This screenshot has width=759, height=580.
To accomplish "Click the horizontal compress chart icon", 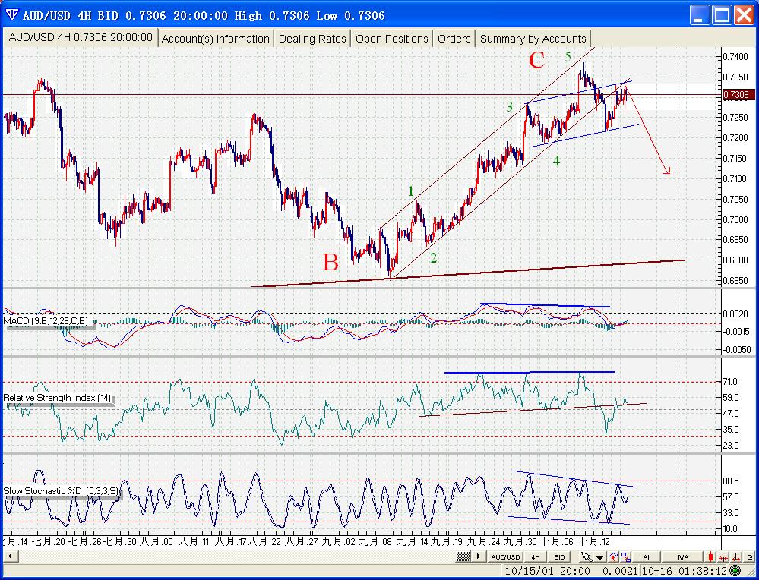I will click(723, 556).
